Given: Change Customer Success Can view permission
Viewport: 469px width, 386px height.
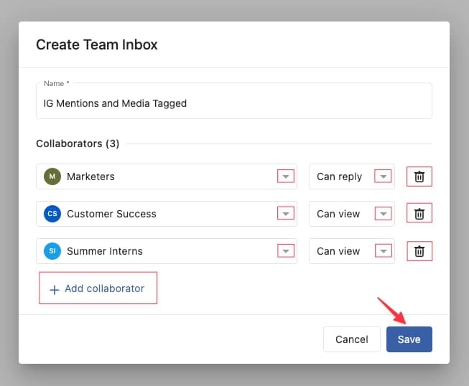Looking at the screenshot, I should (384, 214).
